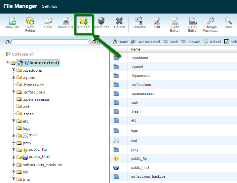The height and width of the screenshot is (183, 237).
Task: Expand the prxy tree folder
Action: pyautogui.click(x=13, y=142)
